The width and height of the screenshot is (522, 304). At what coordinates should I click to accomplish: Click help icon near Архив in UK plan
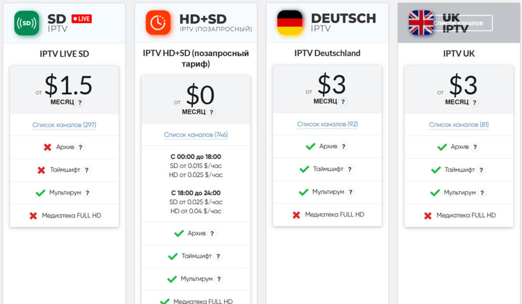coord(475,147)
